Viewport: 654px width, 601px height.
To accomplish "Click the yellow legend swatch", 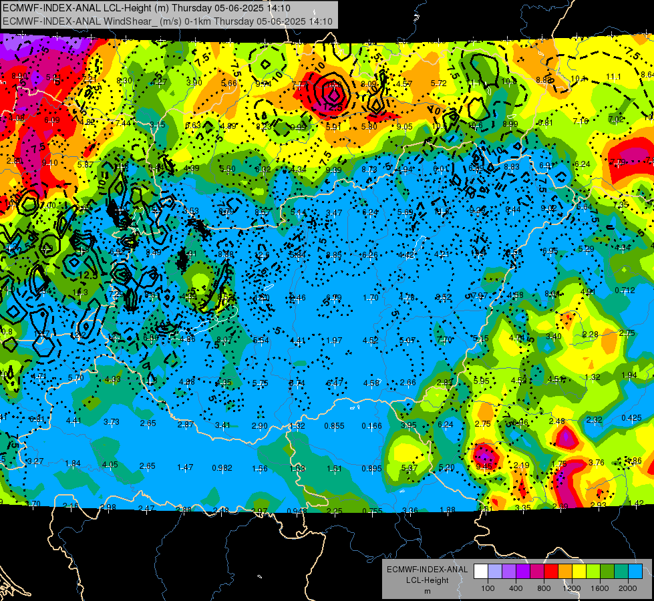I will 579,571.
